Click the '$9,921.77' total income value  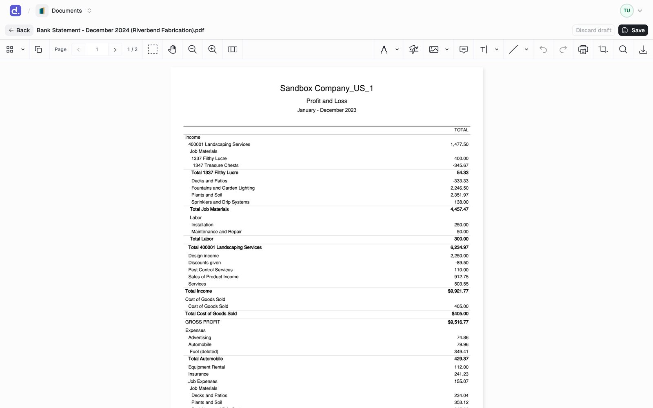point(458,291)
